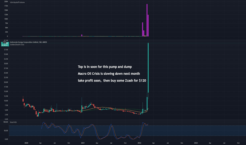Click the 20.00 price axis label
The height and width of the screenshot is (145, 246).
[x=6, y=82]
